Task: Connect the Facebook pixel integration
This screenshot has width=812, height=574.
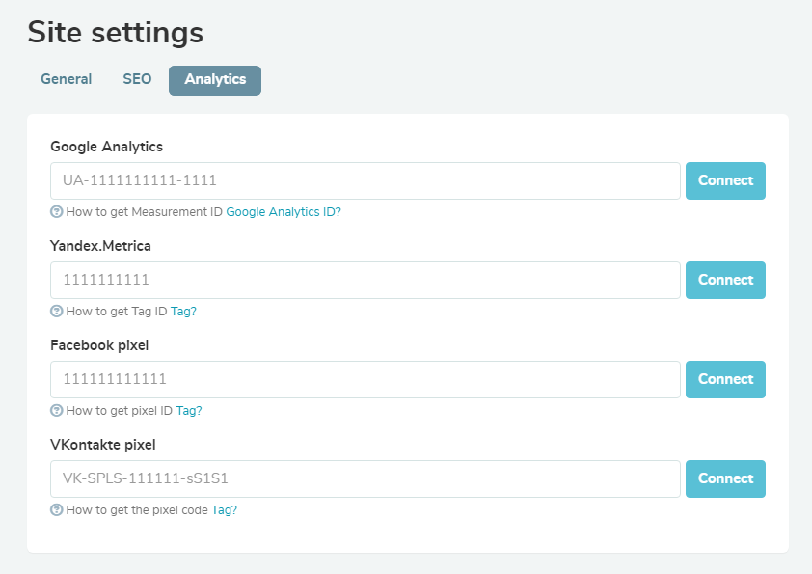Action: (x=725, y=379)
